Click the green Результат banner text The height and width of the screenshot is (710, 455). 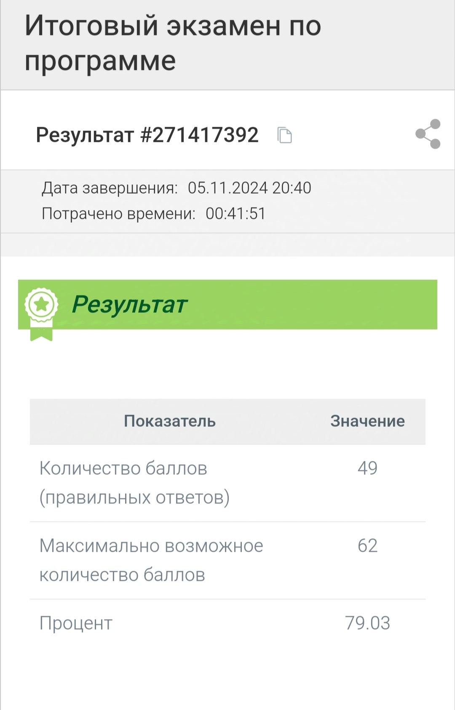(x=129, y=304)
